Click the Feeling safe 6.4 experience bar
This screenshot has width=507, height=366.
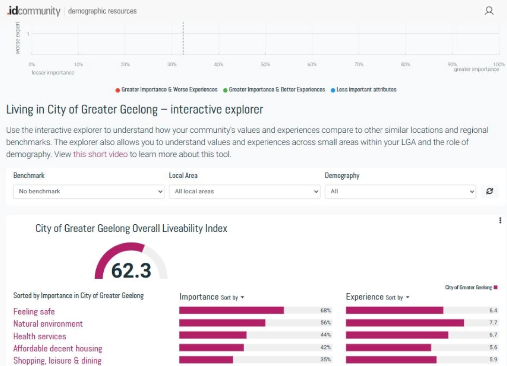pos(394,310)
